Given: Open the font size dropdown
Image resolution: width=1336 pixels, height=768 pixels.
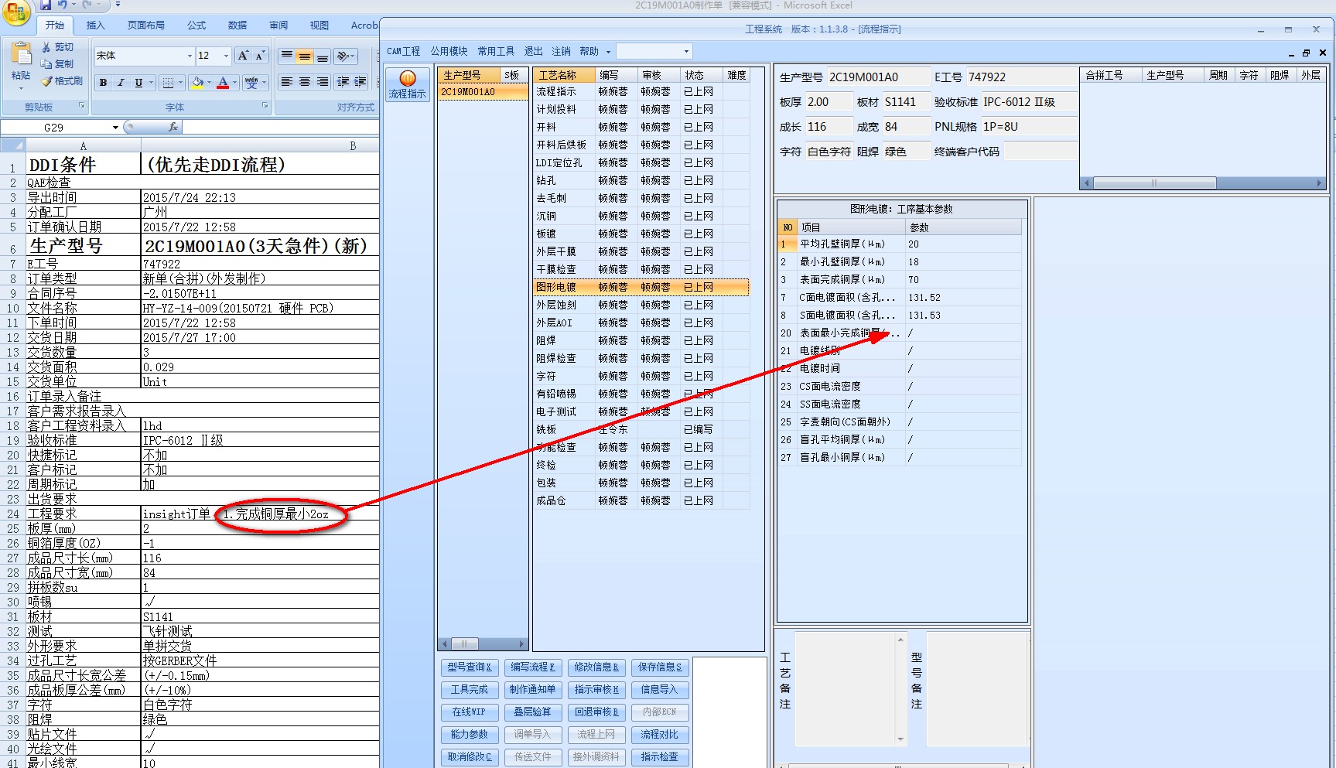Looking at the screenshot, I should click(x=226, y=56).
